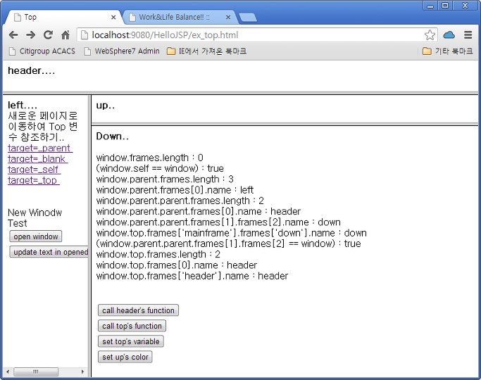Follow the target=_self link

tap(34, 170)
